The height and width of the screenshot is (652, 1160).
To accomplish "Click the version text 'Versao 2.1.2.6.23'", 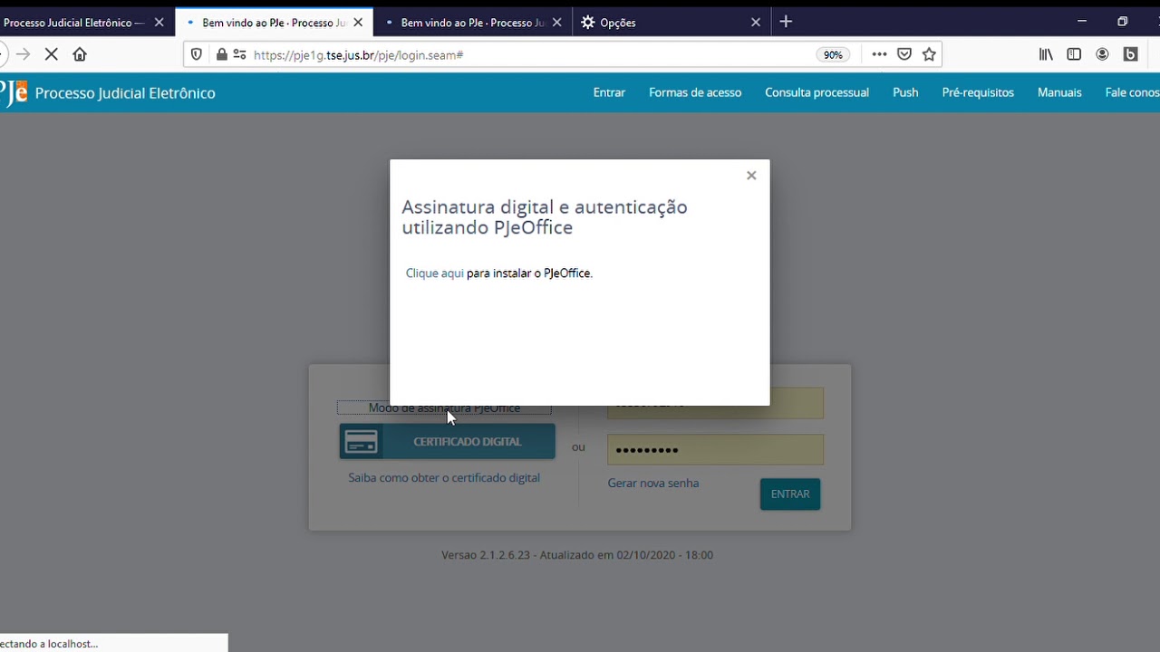I will [x=485, y=555].
